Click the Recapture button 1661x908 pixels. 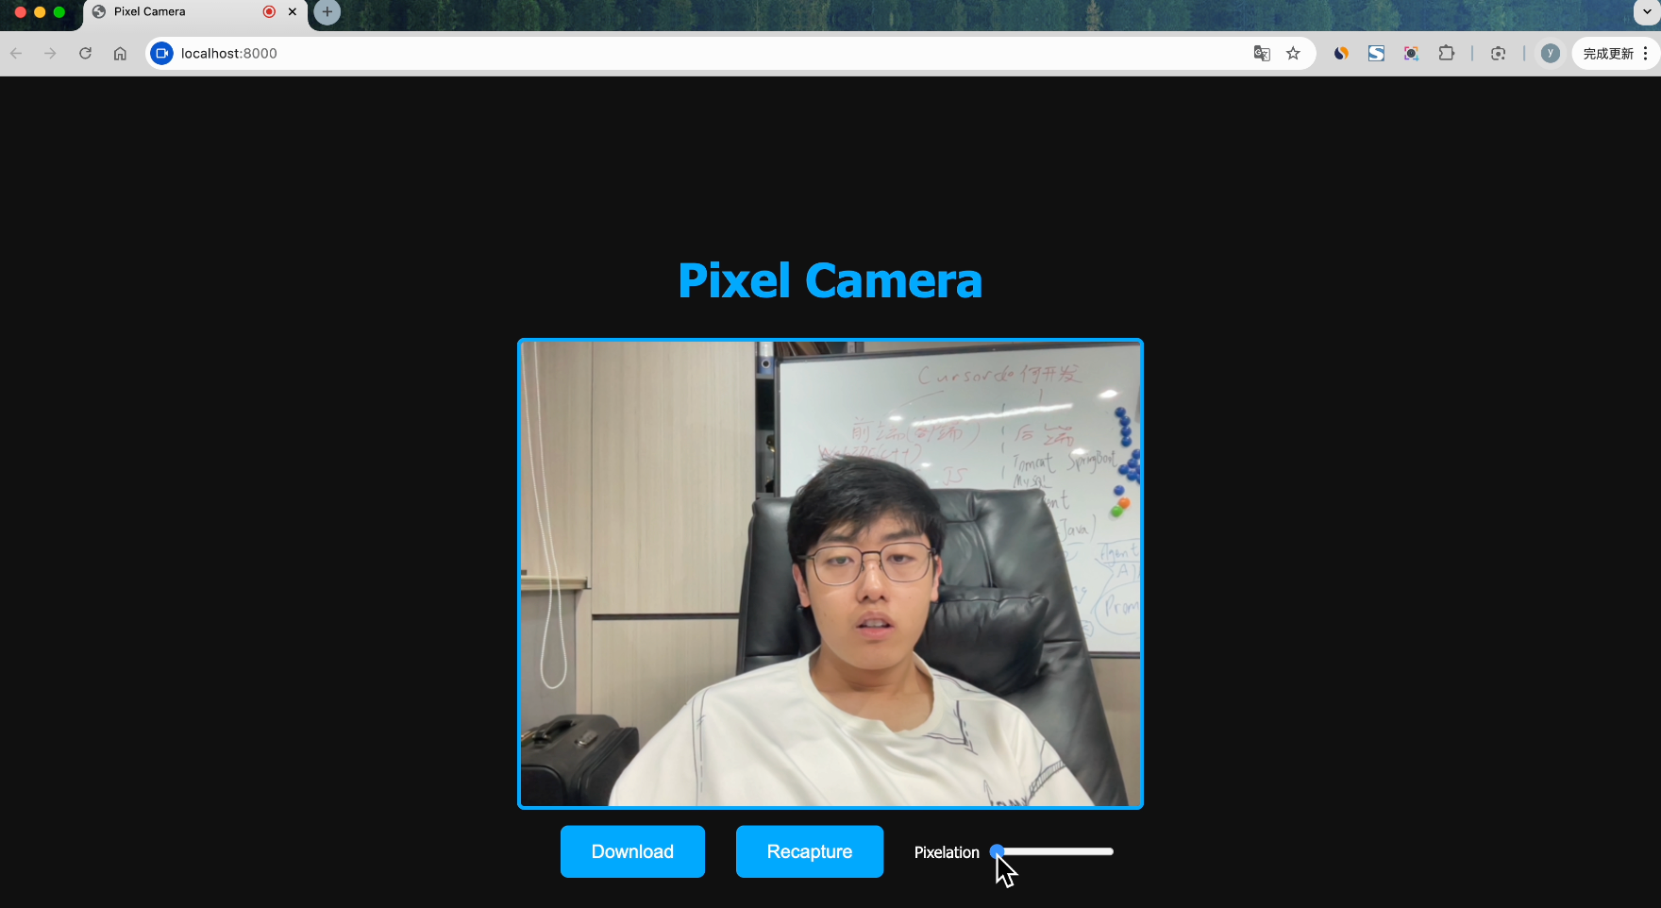(810, 851)
